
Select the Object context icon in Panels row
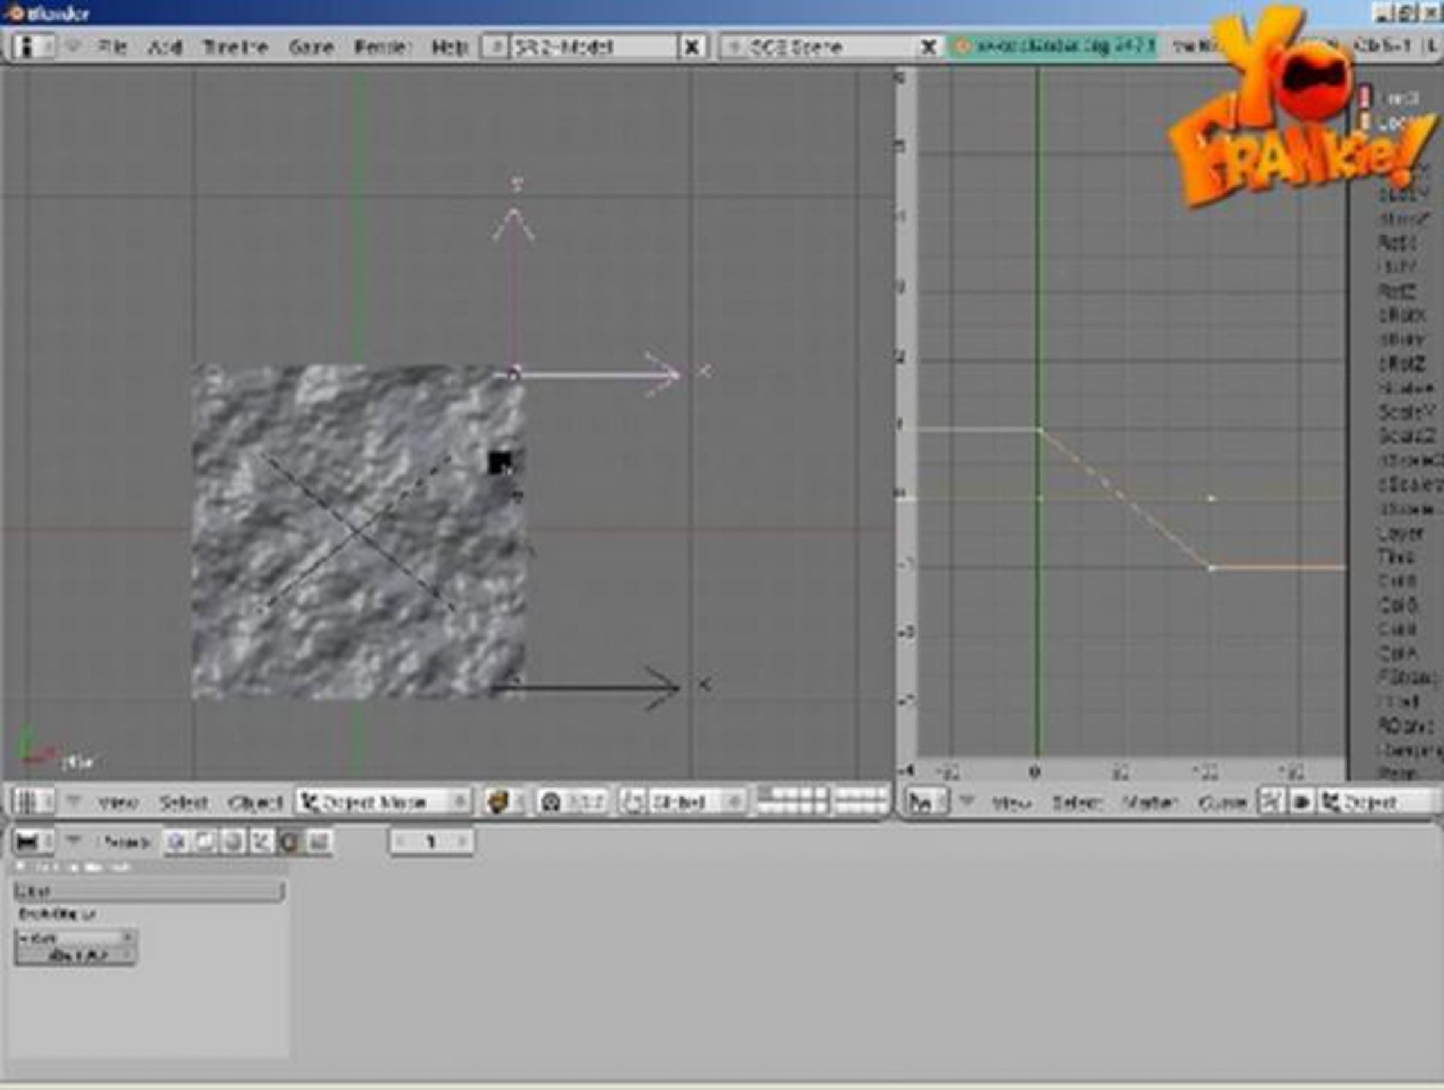(x=261, y=842)
